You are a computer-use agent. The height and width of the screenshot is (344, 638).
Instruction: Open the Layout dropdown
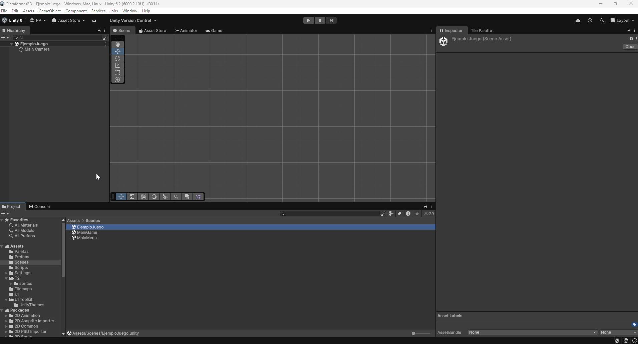622,20
